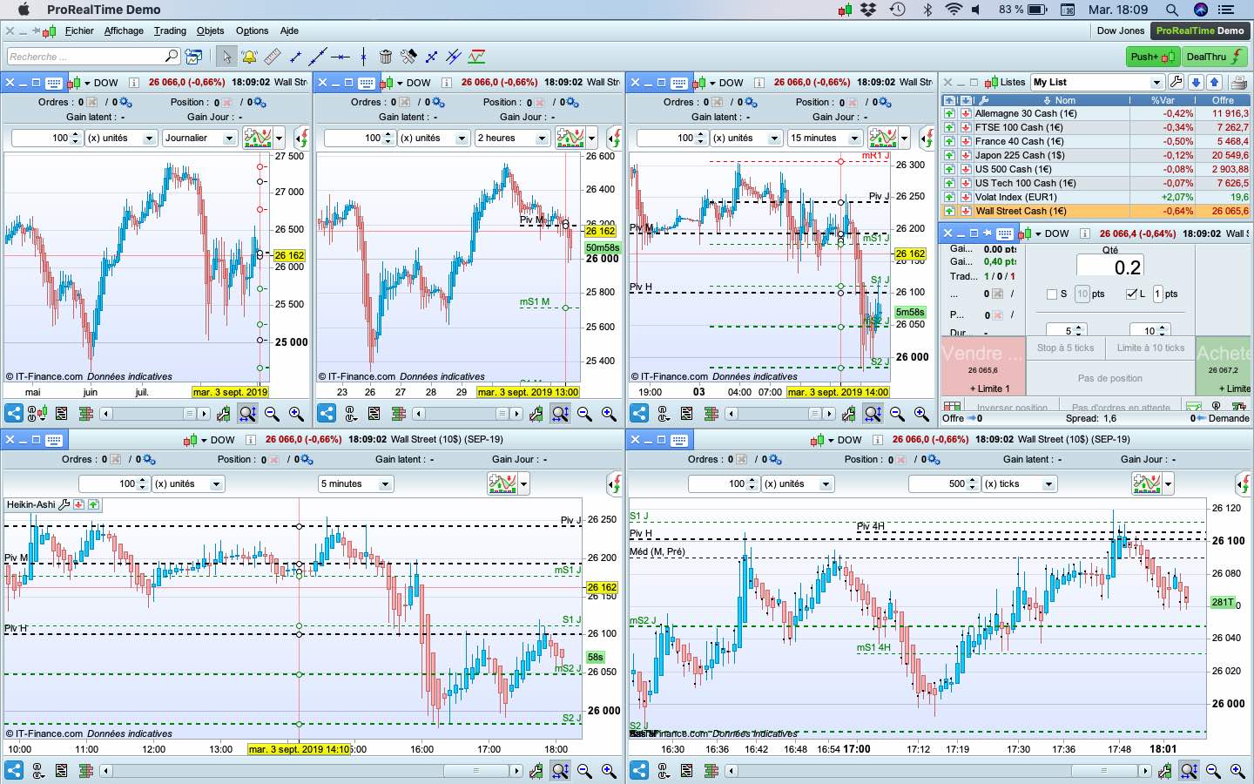
Task: Select the ruler measurement tool
Action: [273, 57]
